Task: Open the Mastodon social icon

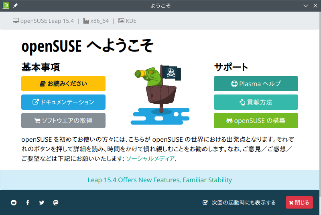Action: pyautogui.click(x=56, y=203)
